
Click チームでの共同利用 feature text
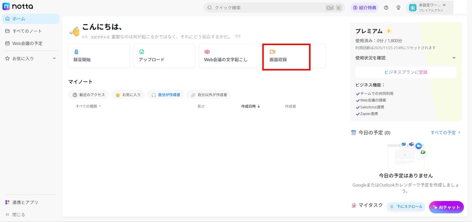click(377, 94)
